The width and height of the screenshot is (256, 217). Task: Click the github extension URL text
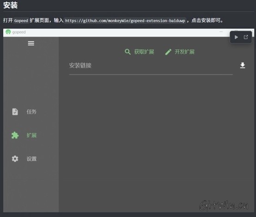coord(125,21)
